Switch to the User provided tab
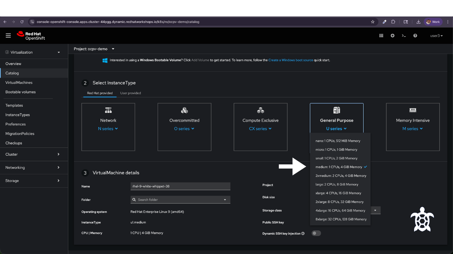Screen dimensions: 453x254 click(131, 93)
